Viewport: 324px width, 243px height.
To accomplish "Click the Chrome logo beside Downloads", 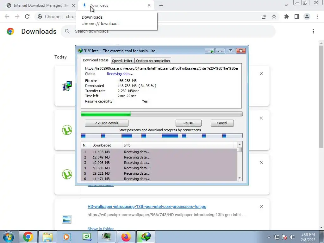I will (x=10, y=31).
